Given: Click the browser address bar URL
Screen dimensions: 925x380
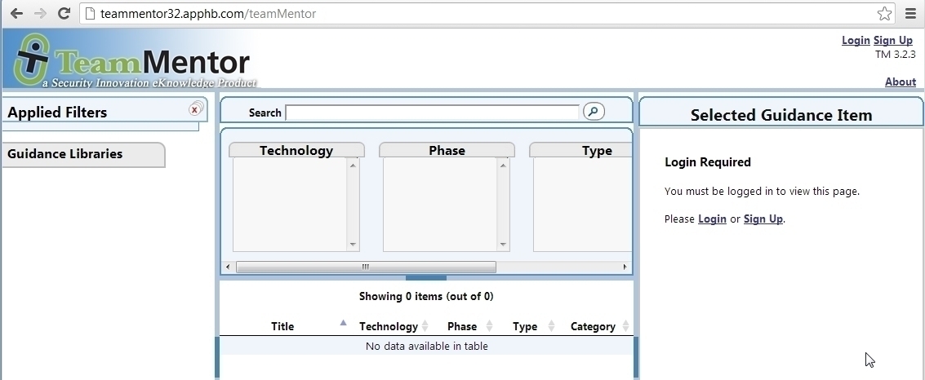Looking at the screenshot, I should [208, 14].
